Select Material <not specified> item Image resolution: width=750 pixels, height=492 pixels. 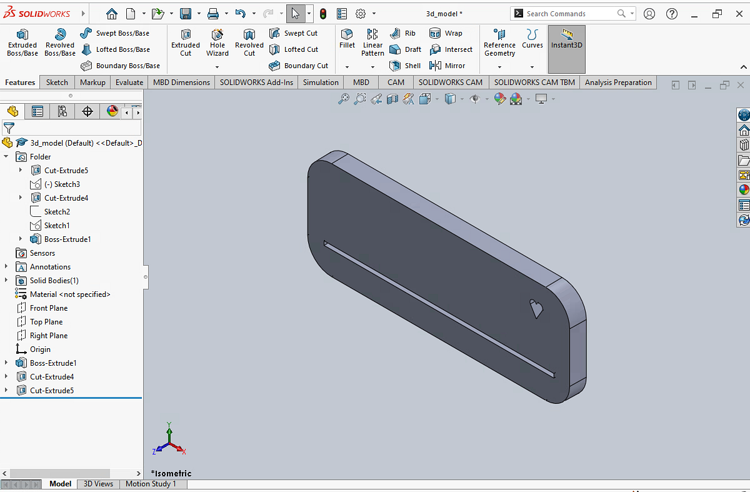[62, 294]
